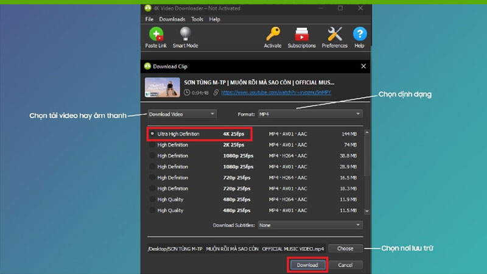Open the Tools menu
The height and width of the screenshot is (274, 487).
197,19
